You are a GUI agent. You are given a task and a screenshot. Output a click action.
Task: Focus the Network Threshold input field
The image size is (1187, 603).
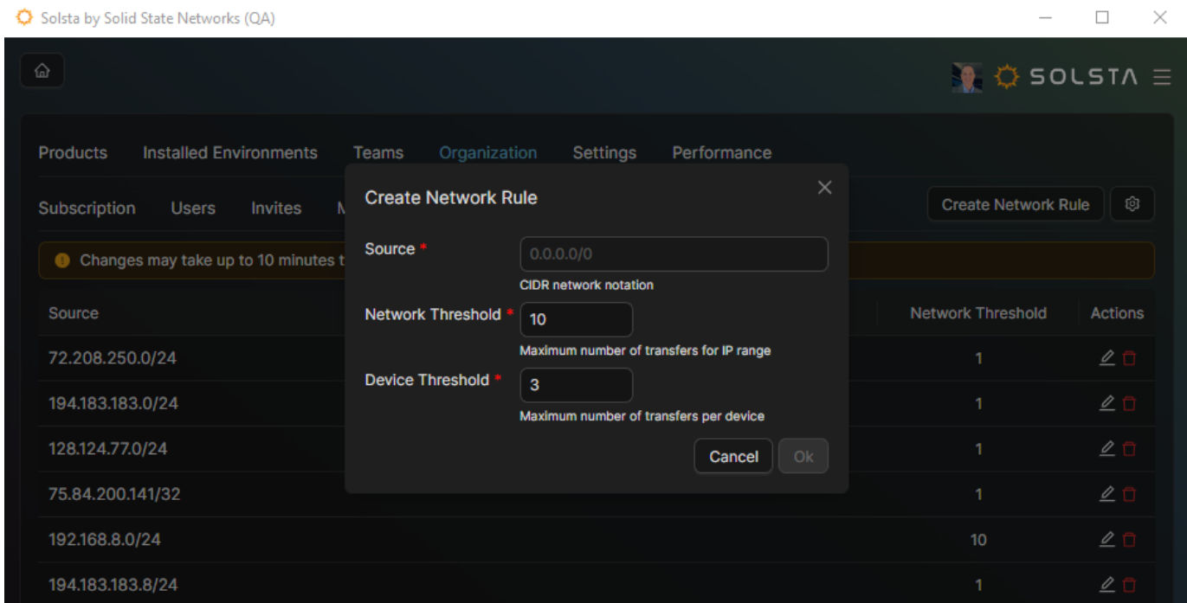576,319
